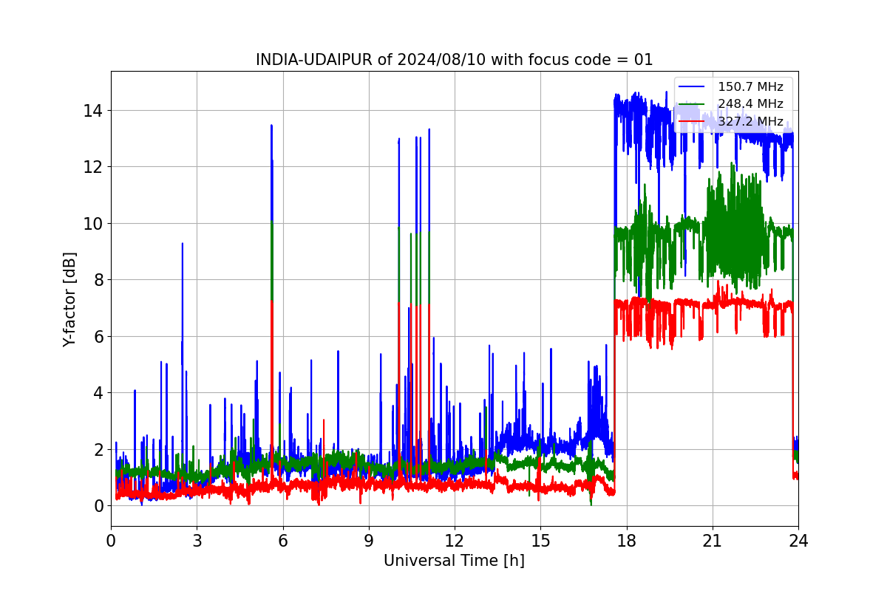Screen dimensions: 887x591
Task: Click x-axis tick label 15
Action: [540, 540]
